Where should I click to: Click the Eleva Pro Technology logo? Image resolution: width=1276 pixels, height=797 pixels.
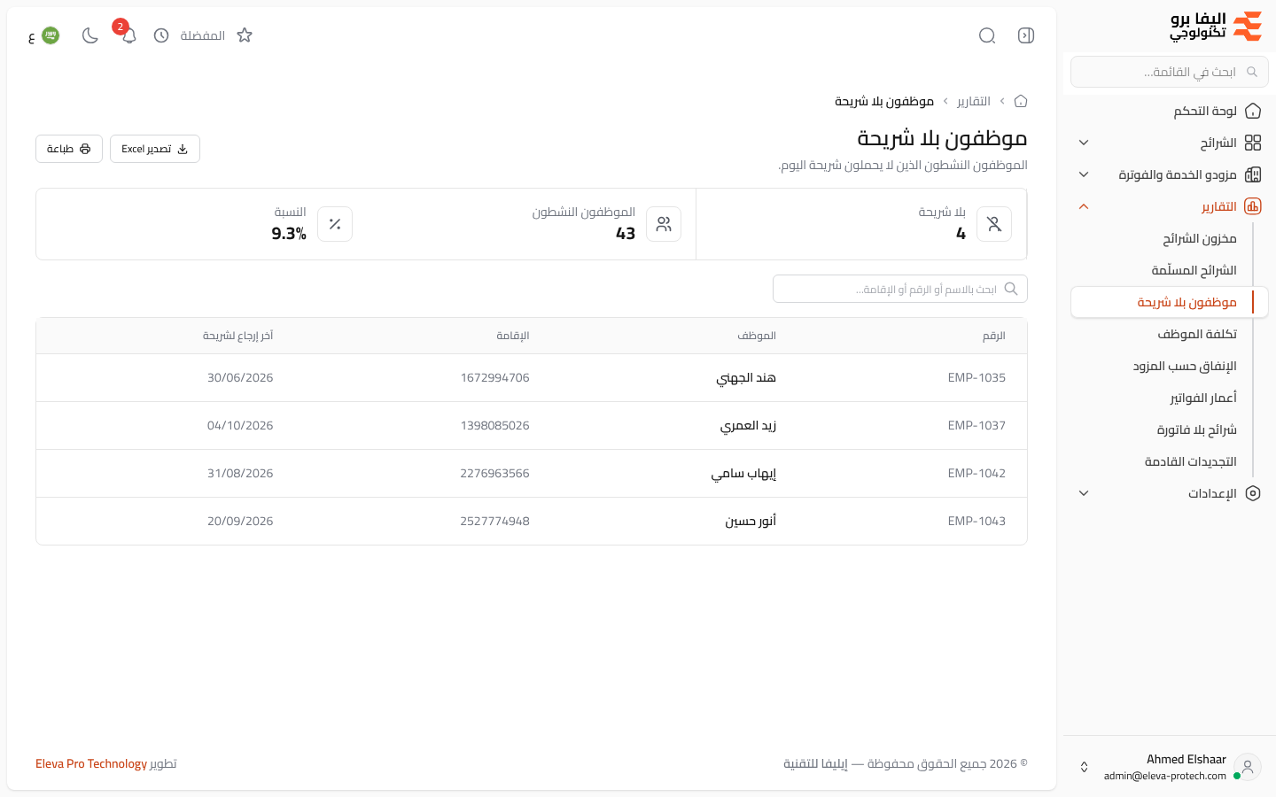click(x=1216, y=27)
